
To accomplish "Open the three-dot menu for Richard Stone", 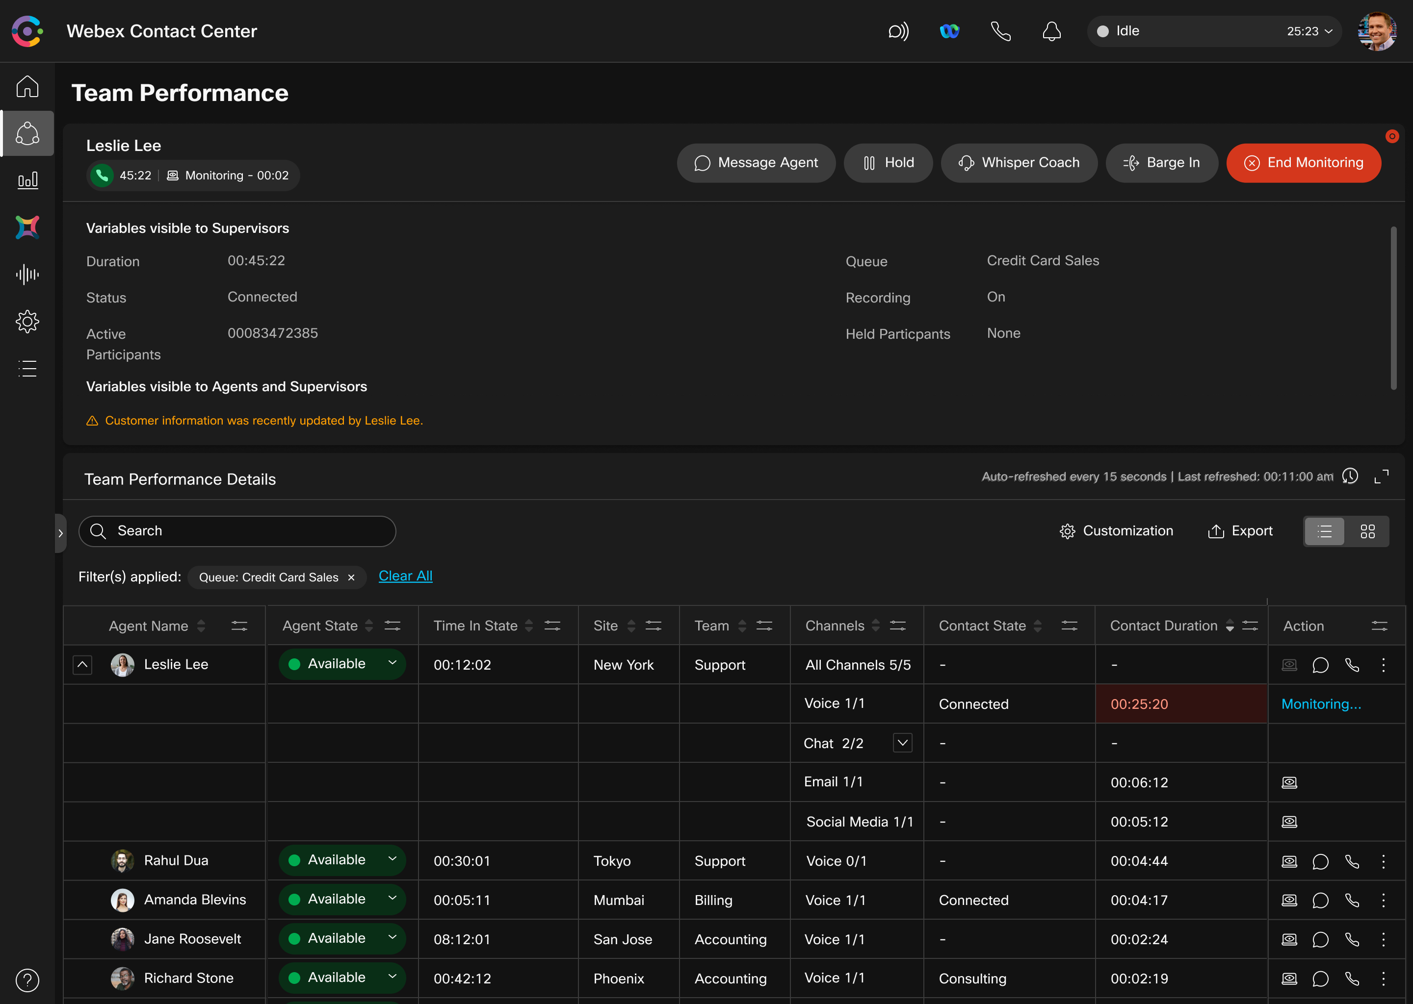I will [x=1384, y=979].
